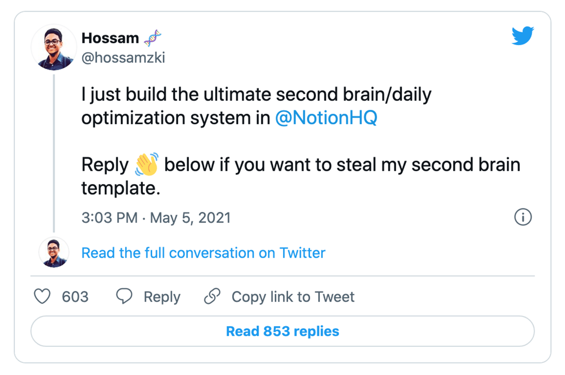Click the display name Hossam

point(110,38)
